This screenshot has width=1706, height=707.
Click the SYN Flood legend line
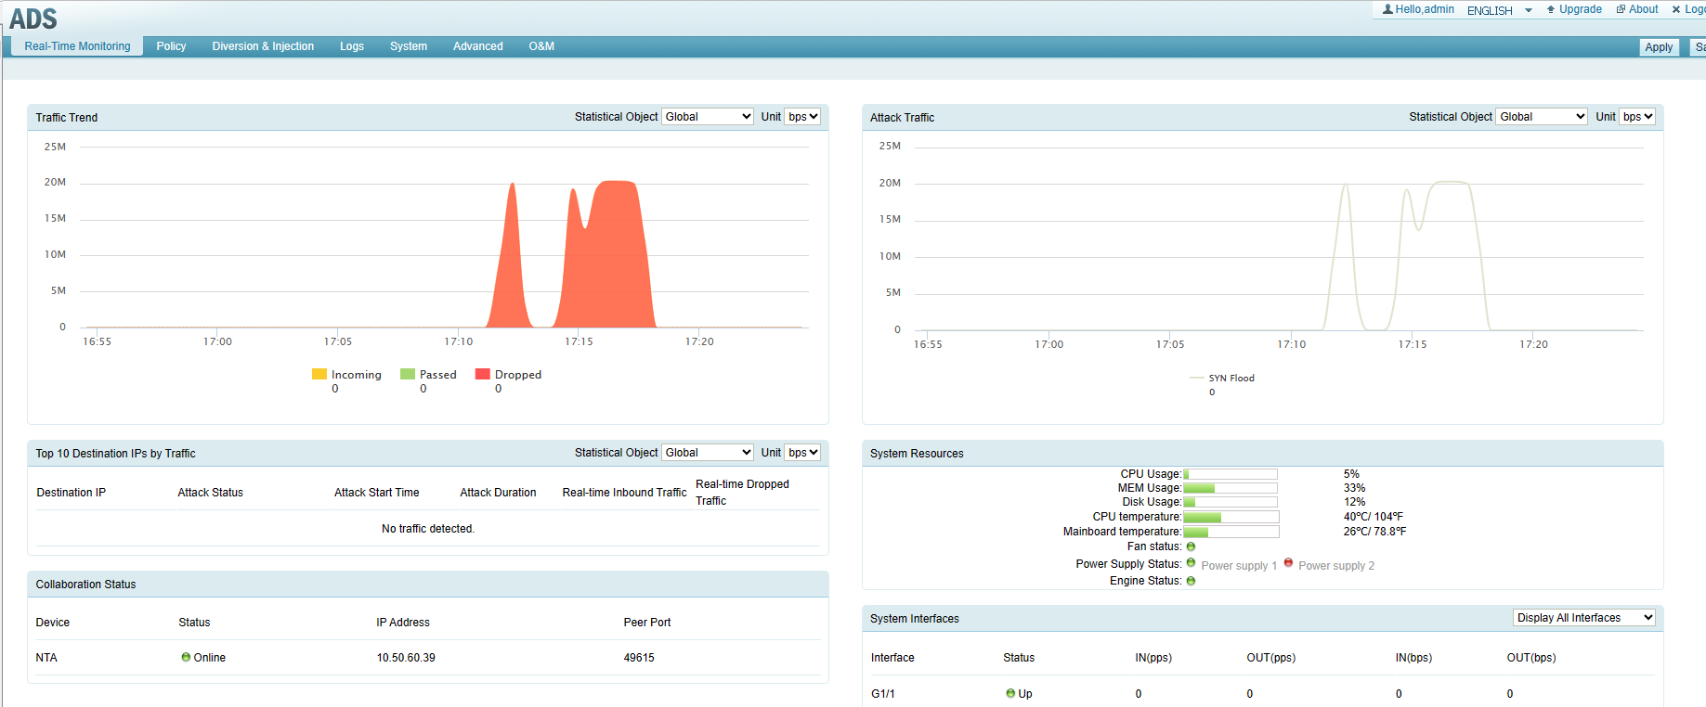1197,379
